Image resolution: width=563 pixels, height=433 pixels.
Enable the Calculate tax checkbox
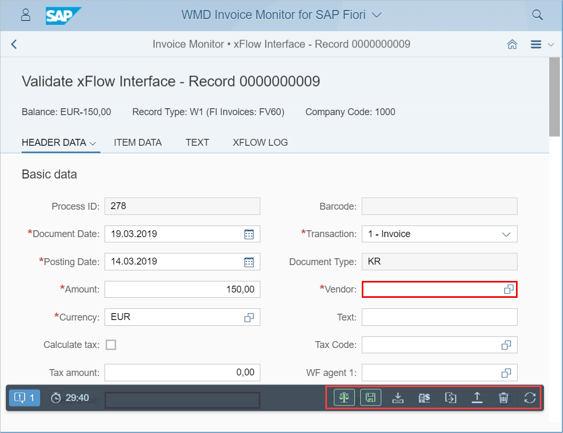111,345
